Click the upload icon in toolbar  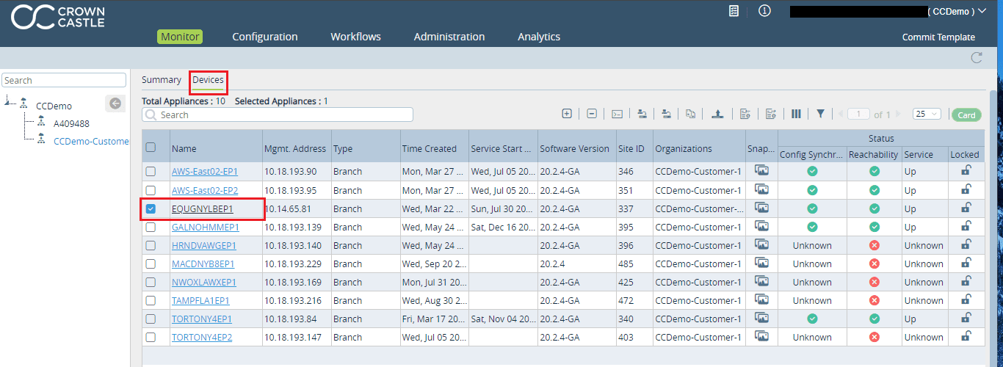718,114
